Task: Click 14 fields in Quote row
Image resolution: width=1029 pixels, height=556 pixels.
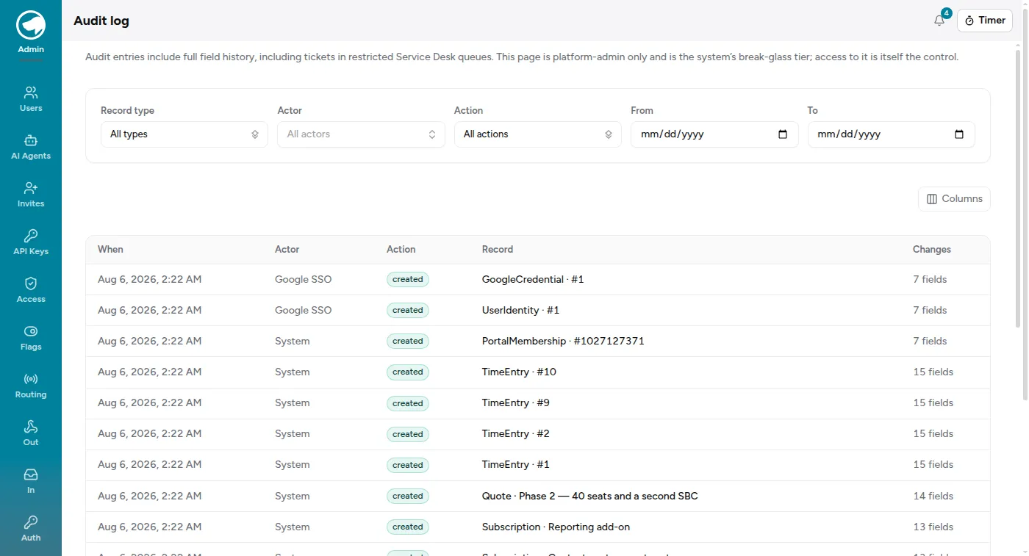Action: [x=933, y=497]
